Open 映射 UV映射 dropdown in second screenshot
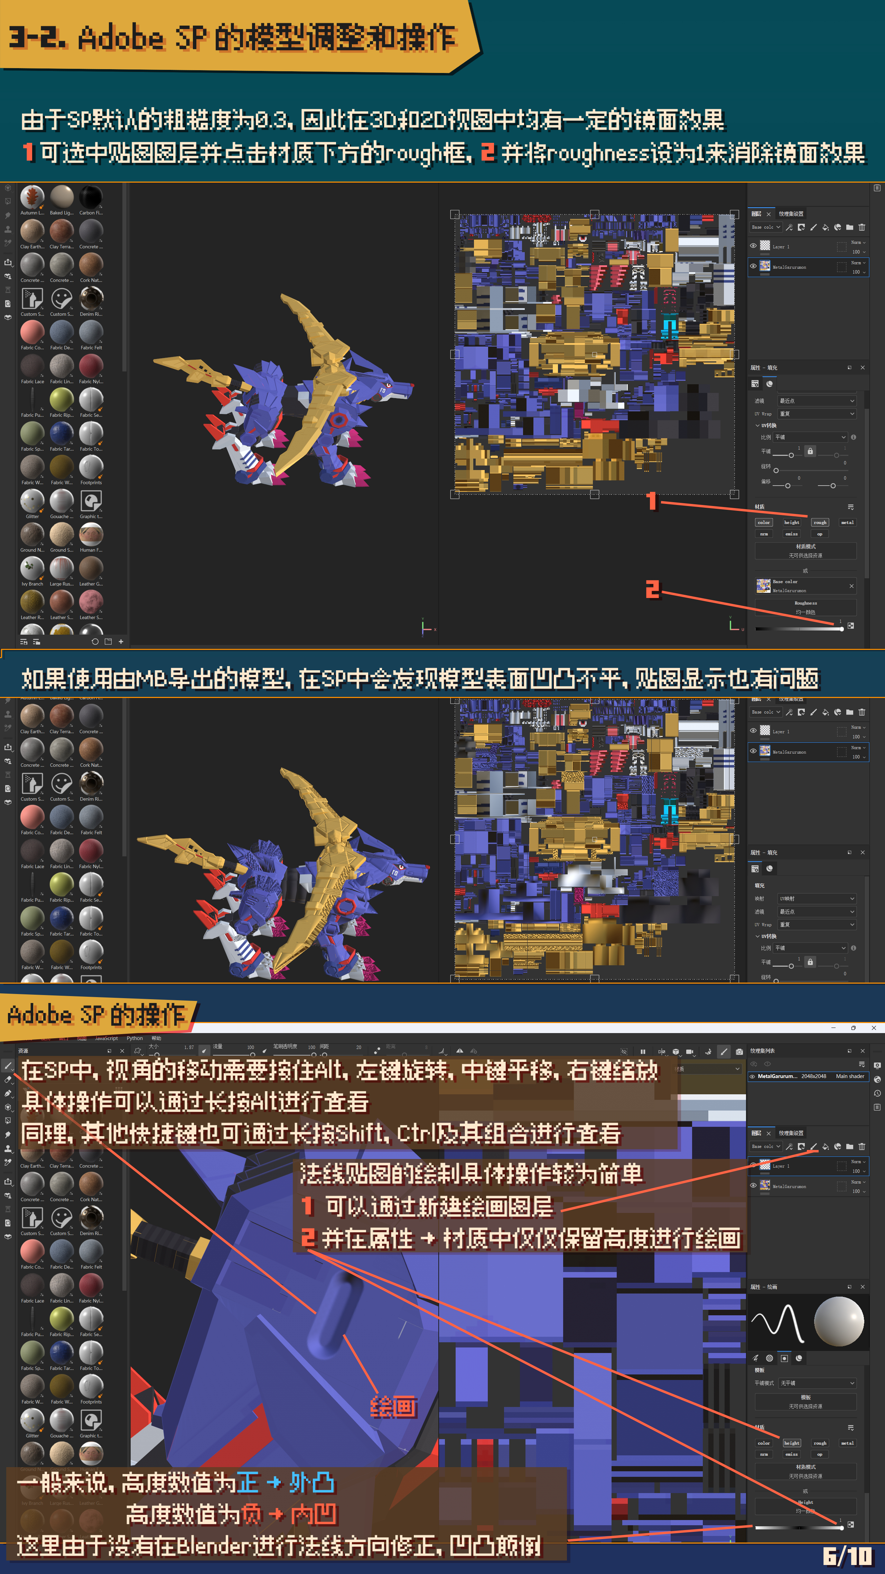 tap(817, 899)
